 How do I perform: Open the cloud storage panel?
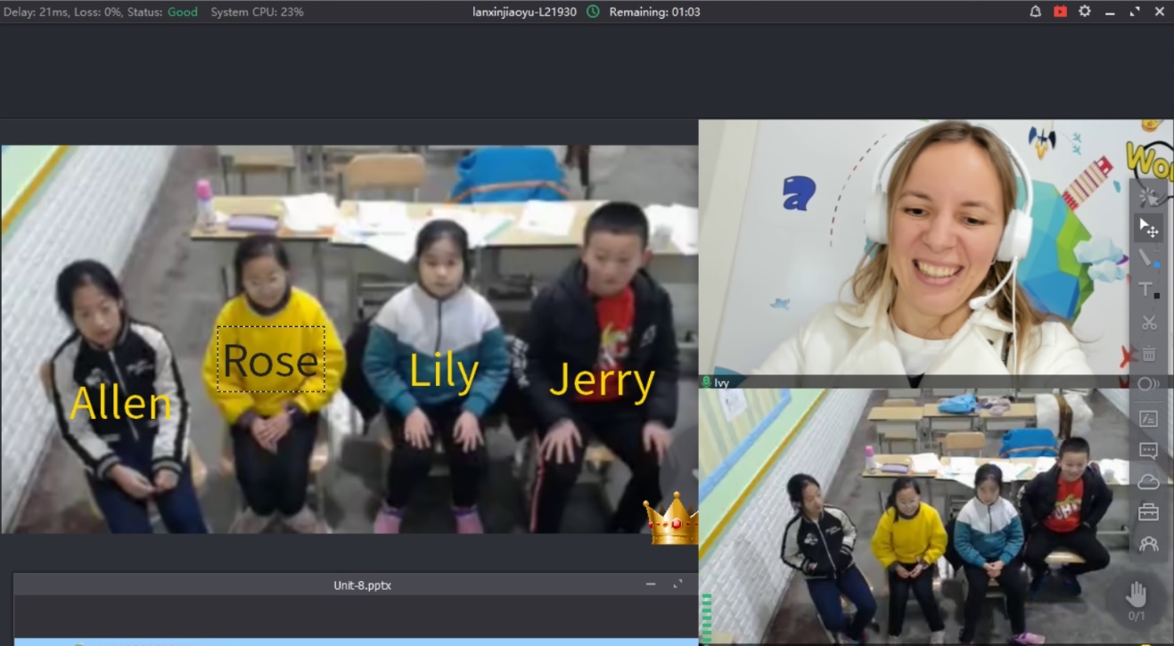point(1148,481)
